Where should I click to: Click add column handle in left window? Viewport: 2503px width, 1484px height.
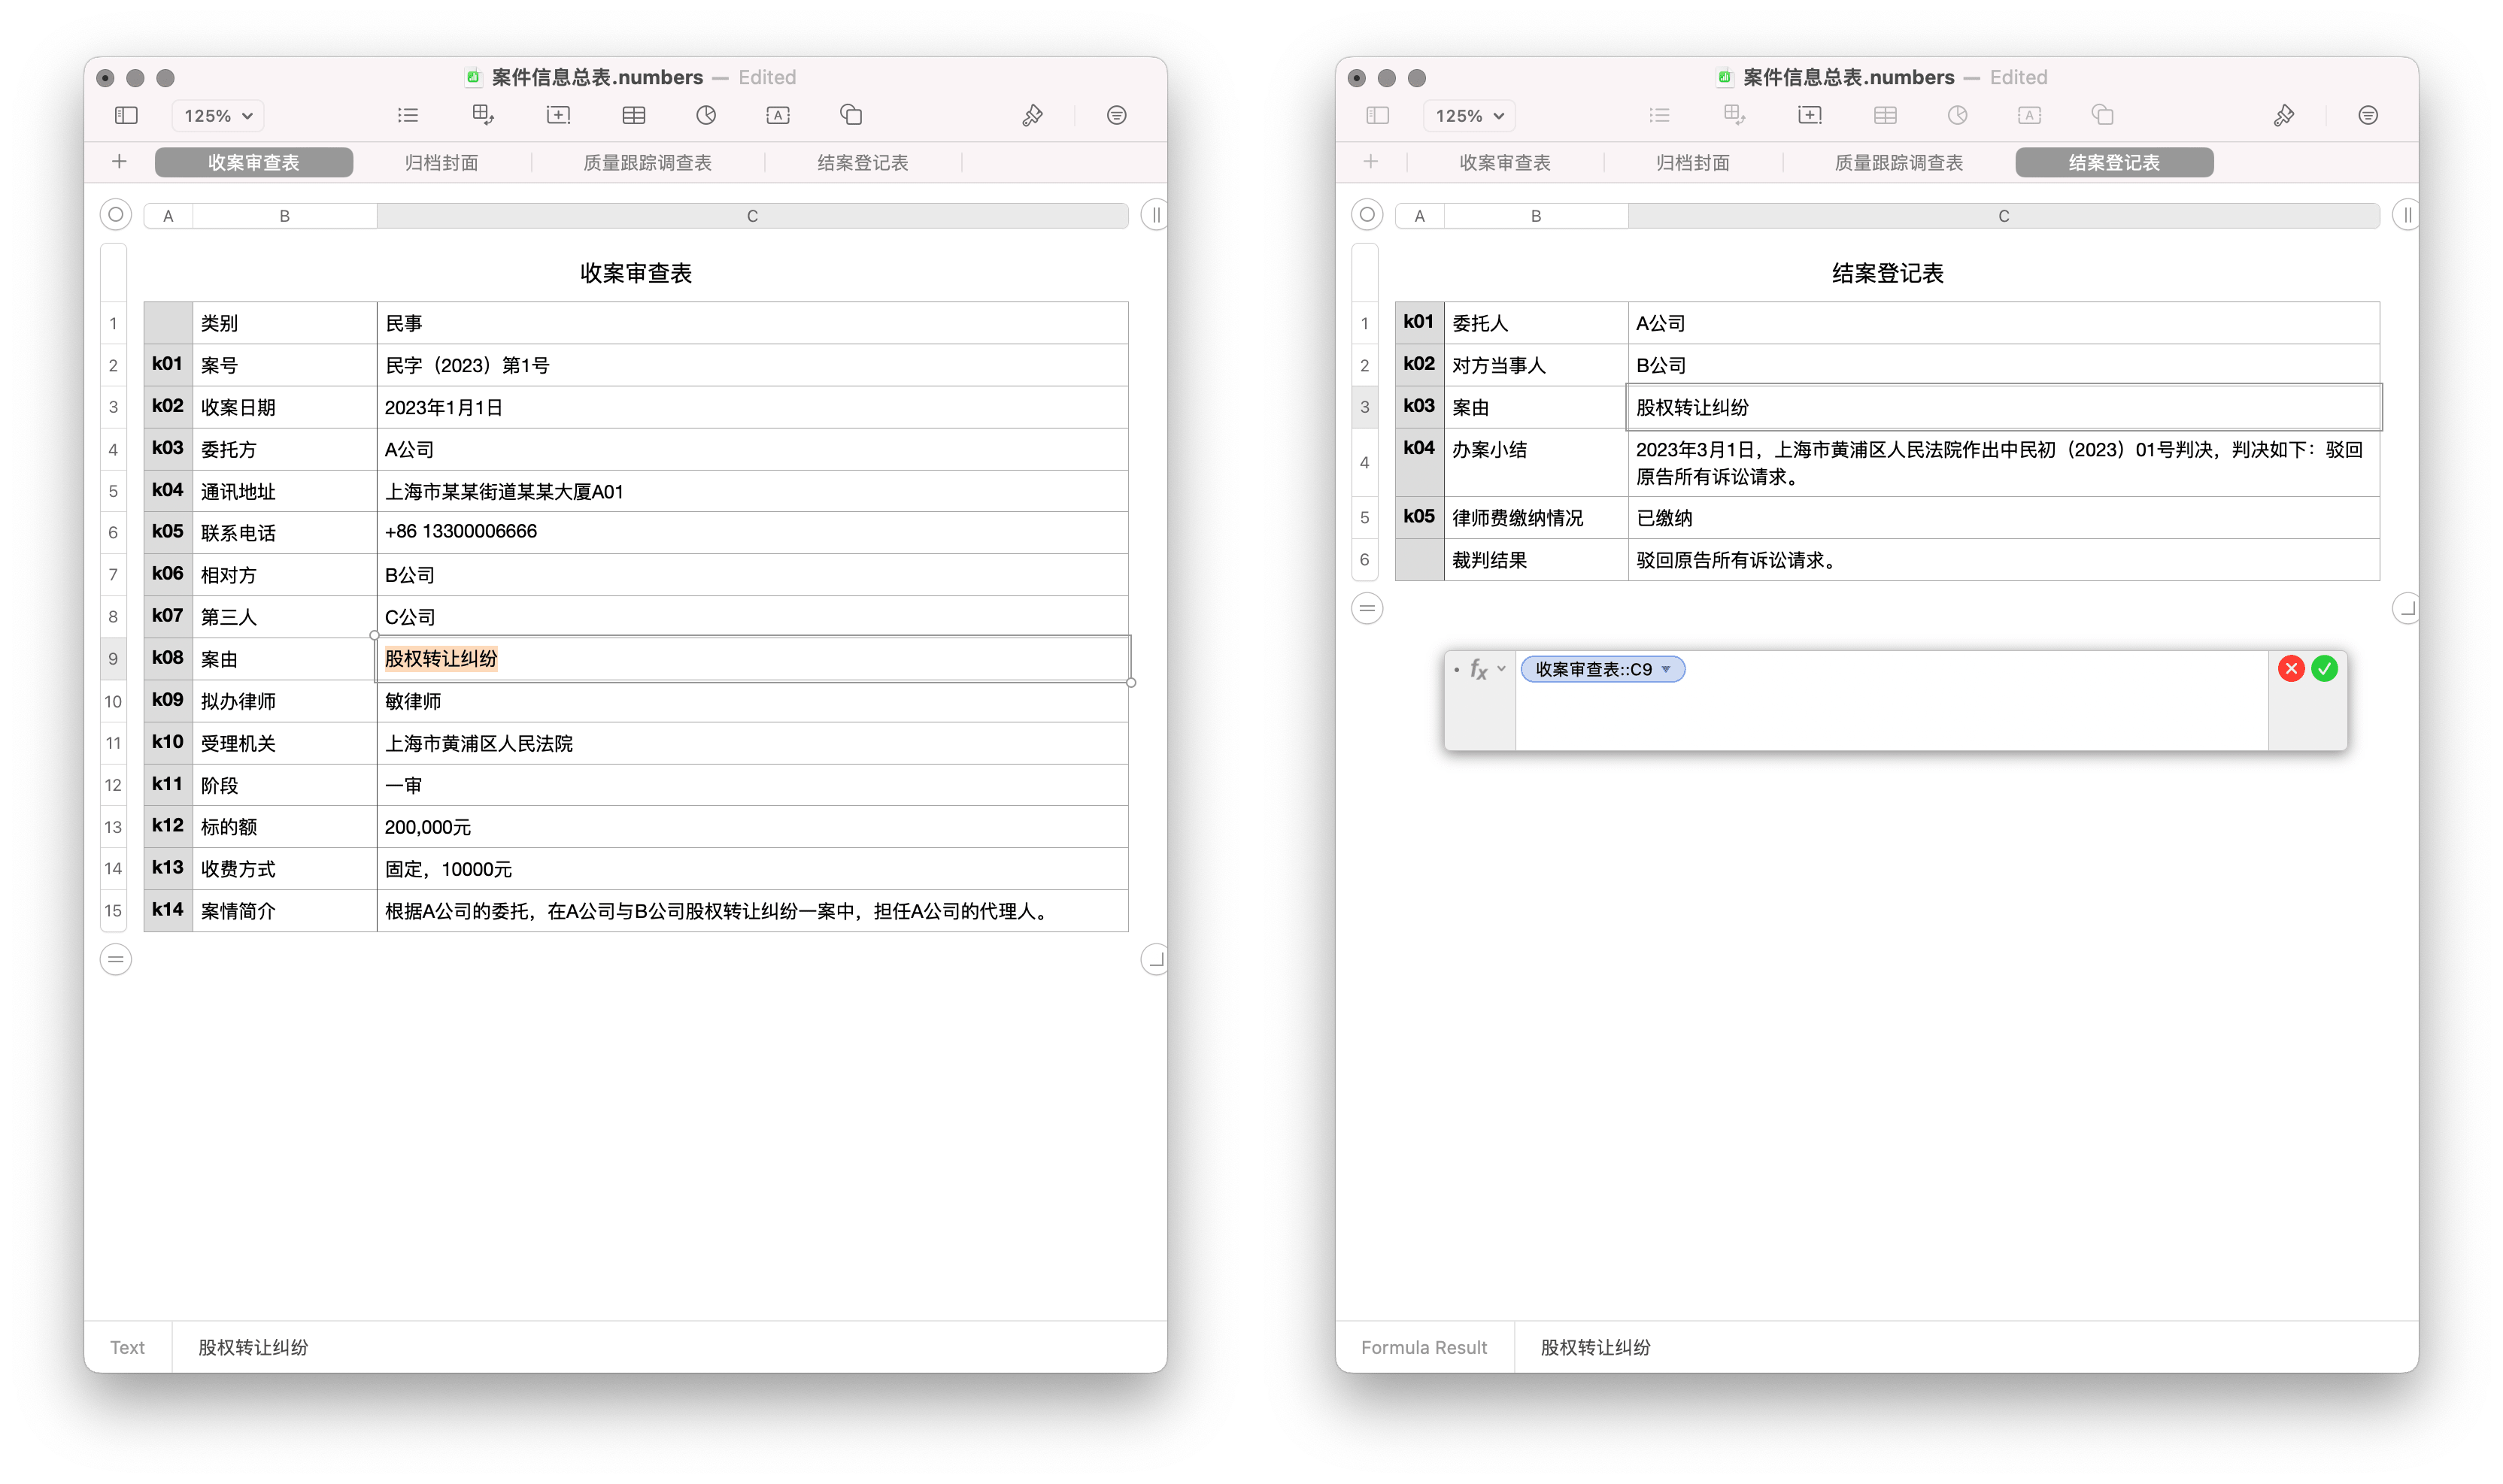(1154, 214)
